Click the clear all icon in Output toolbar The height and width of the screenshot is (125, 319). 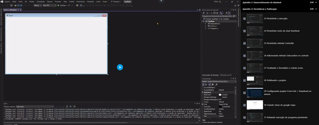[x=67, y=107]
